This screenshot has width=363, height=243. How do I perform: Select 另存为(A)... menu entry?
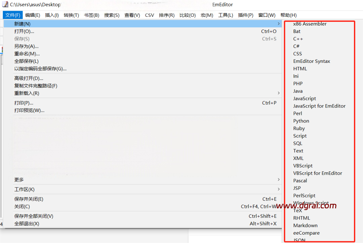pos(26,46)
